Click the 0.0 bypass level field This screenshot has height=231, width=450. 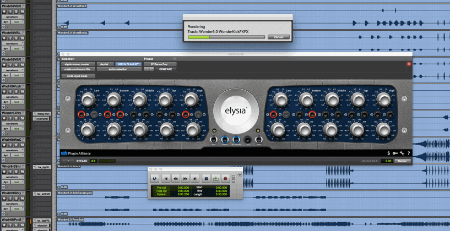(x=93, y=161)
